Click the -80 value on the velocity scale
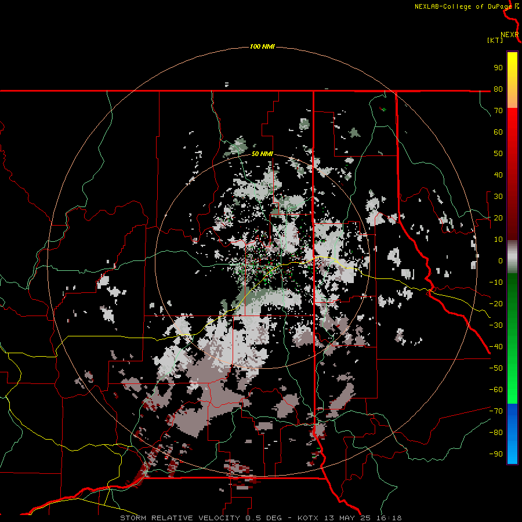The width and height of the screenshot is (522, 522). pos(496,433)
